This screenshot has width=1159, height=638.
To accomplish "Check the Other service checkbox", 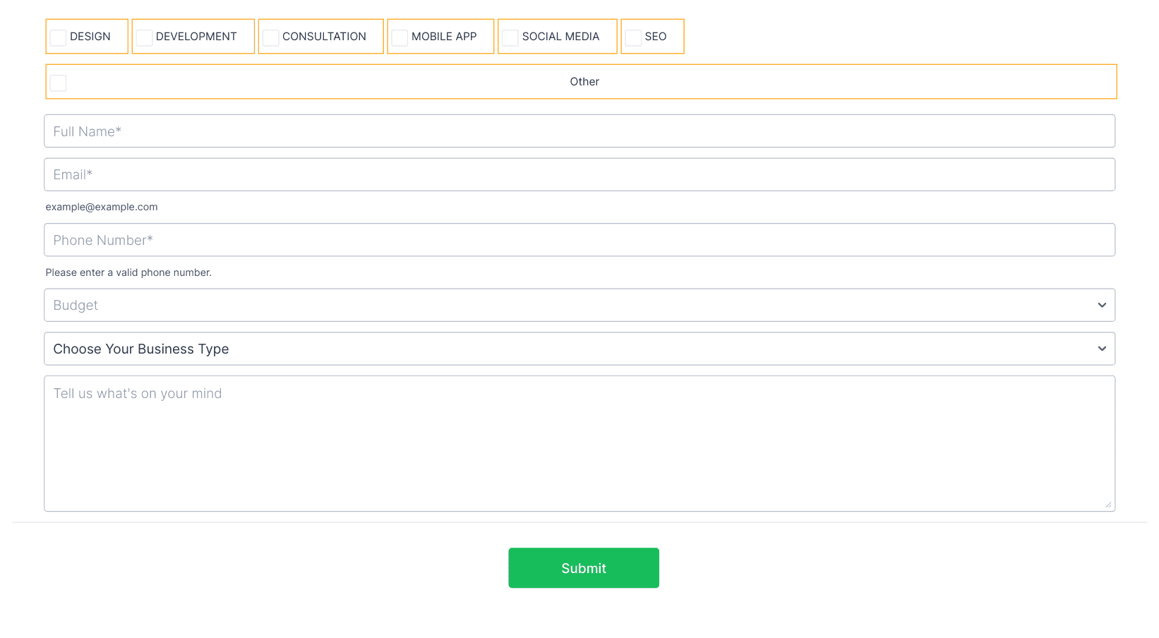I will point(59,83).
